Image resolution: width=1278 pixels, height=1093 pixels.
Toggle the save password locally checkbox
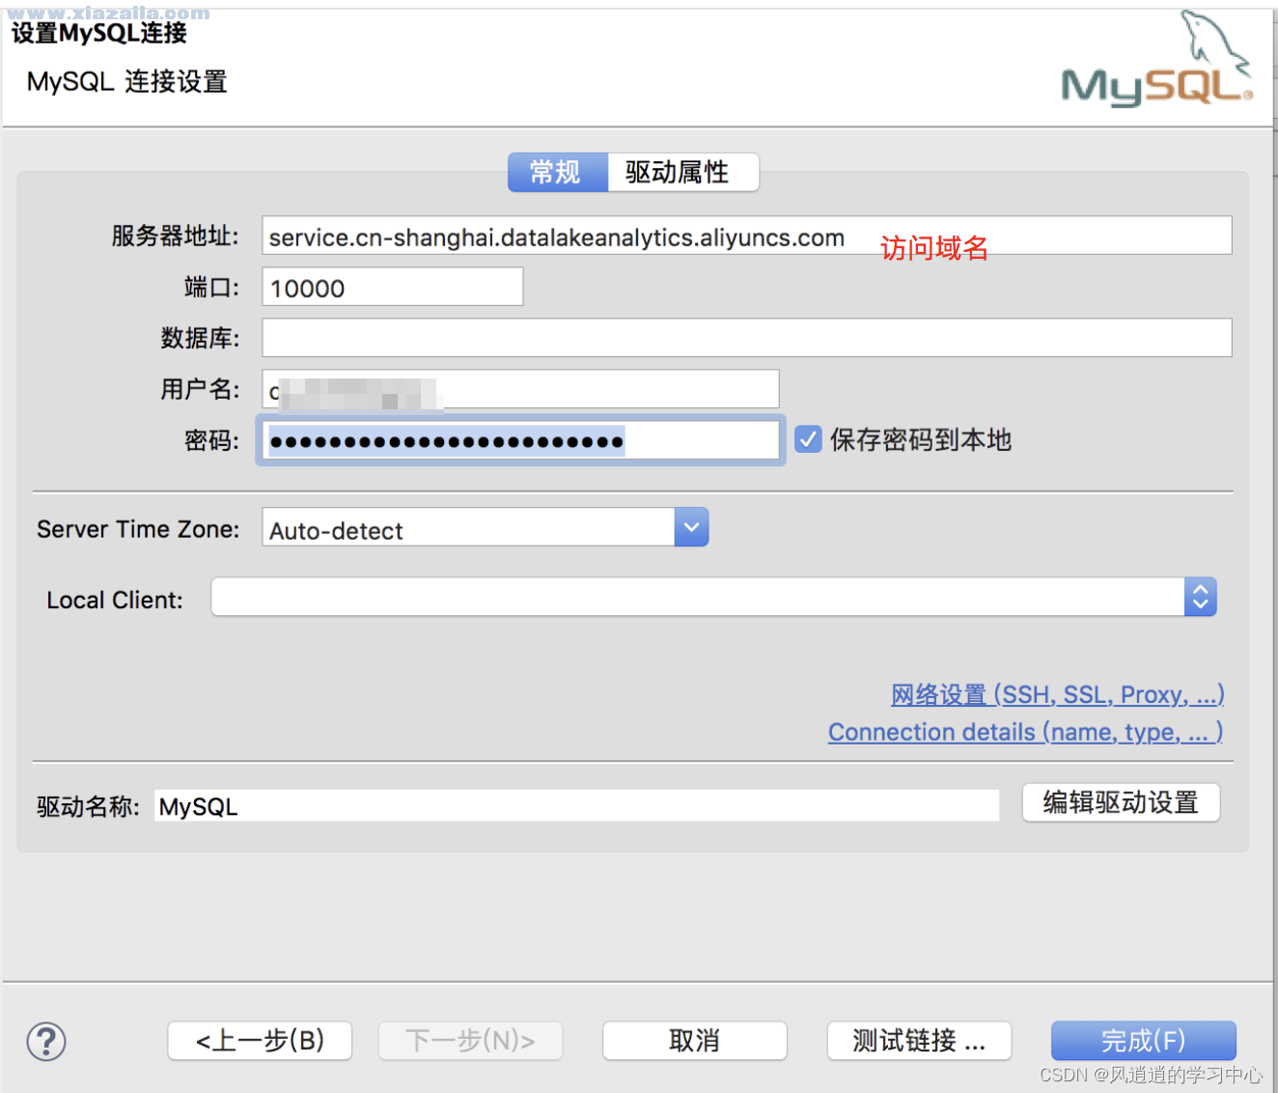tap(808, 439)
